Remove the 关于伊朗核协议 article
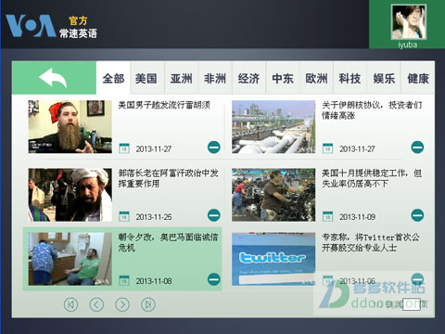This screenshot has width=445, height=334. pyautogui.click(x=417, y=148)
